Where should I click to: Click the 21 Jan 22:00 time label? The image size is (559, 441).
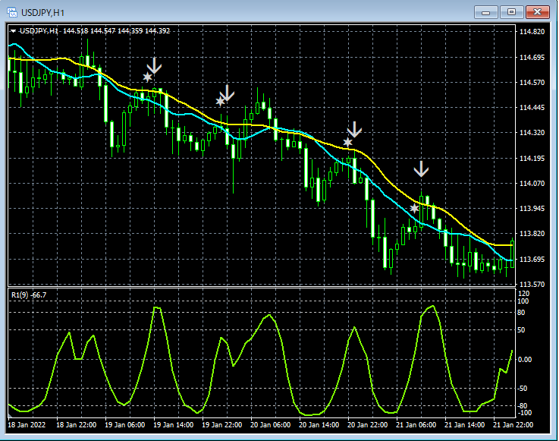click(513, 425)
